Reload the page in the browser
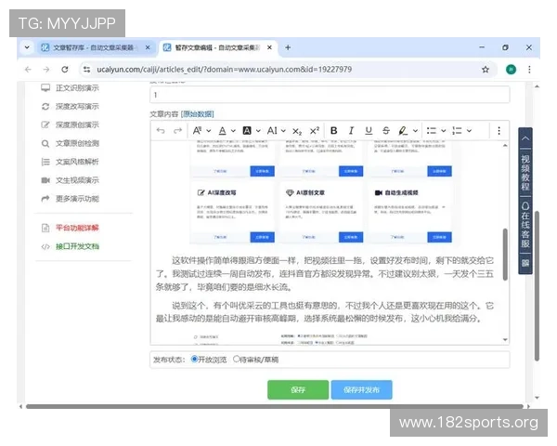 point(65,70)
